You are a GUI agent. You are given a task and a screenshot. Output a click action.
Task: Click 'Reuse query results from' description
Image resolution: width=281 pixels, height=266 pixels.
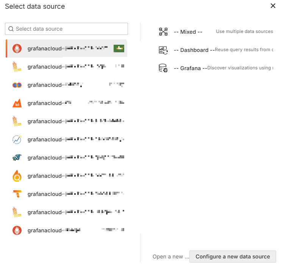pyautogui.click(x=244, y=50)
